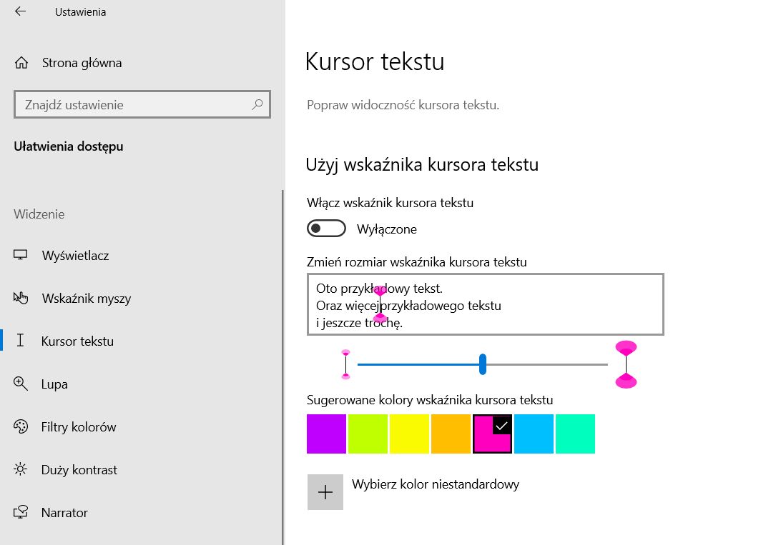Click the Ułatwienia dostępu heading
The height and width of the screenshot is (545, 776).
[68, 146]
